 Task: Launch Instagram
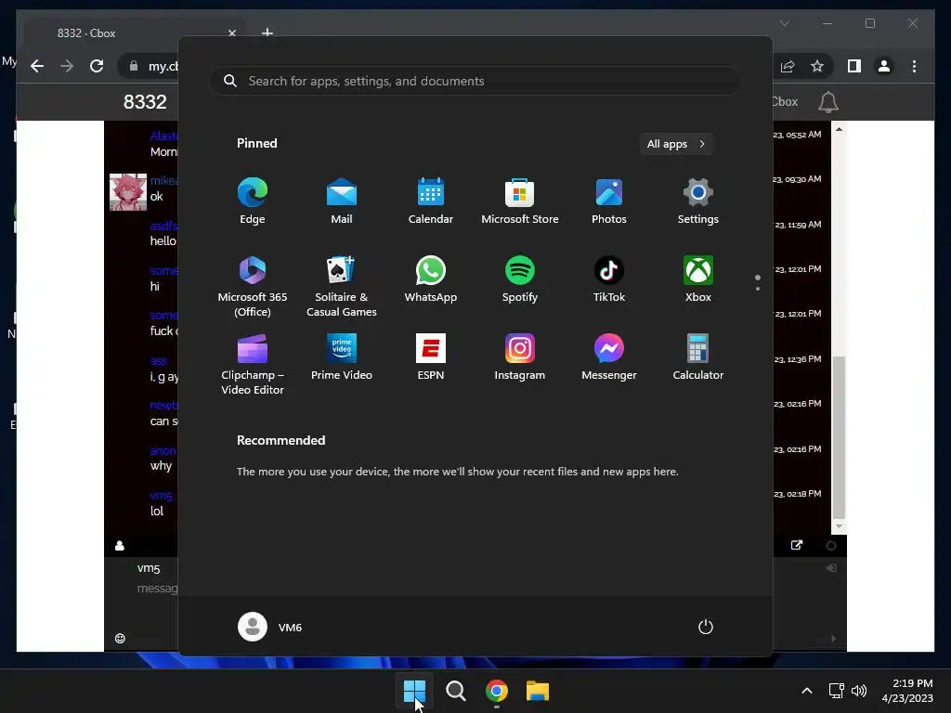(x=520, y=357)
